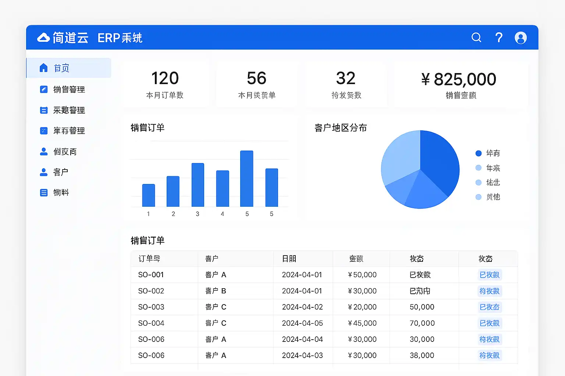This screenshot has width=565, height=376.
Task: Click the list icon on last sidebar item
Action: tap(43, 192)
